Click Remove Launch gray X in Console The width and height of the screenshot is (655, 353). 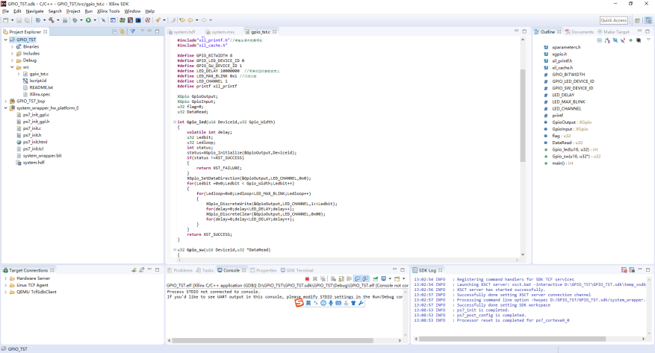click(315, 278)
